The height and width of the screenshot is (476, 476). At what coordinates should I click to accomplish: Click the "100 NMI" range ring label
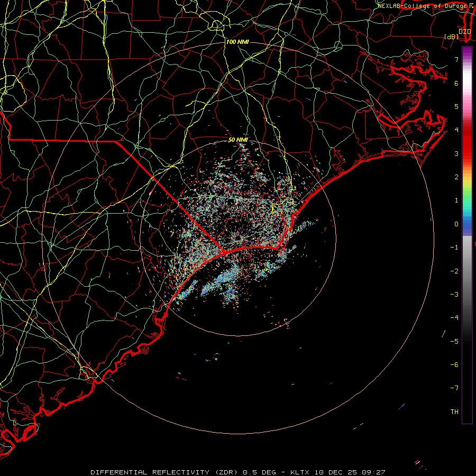[237, 42]
